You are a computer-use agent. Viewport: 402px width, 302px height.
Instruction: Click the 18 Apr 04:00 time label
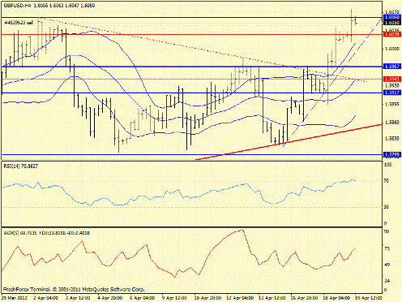pyautogui.click(x=336, y=298)
